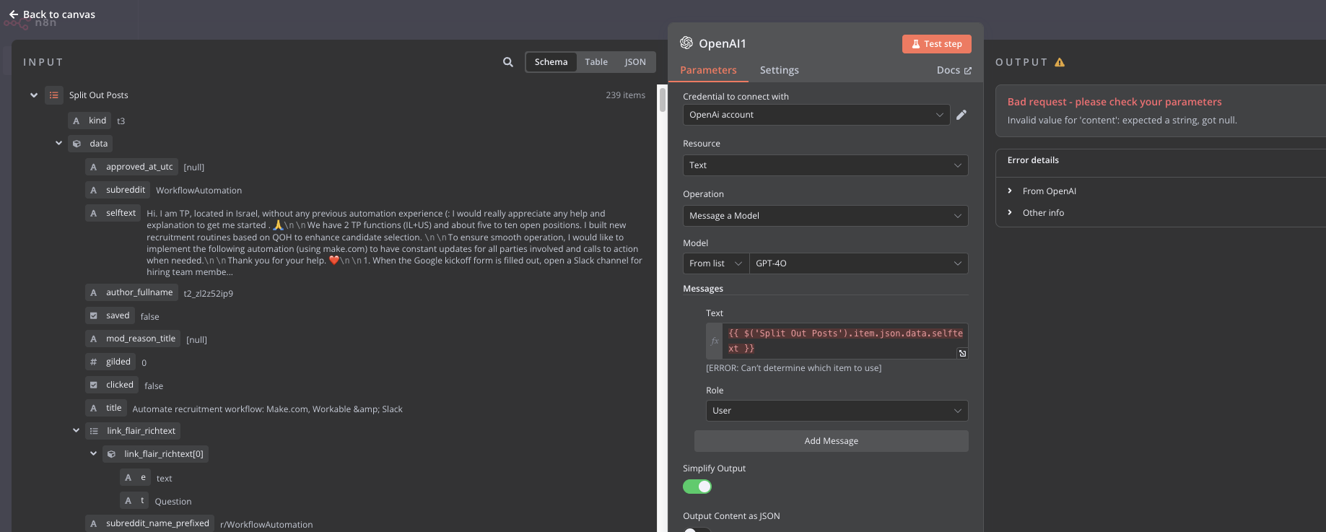1326x532 pixels.
Task: Collapse the link_flair_richtext[0] item
Action: pos(94,453)
